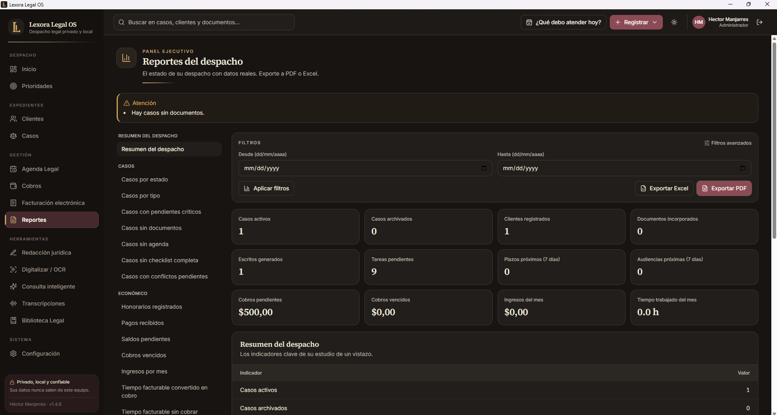This screenshot has height=415, width=777.
Task: Click the logout icon next to user
Action: click(x=760, y=22)
